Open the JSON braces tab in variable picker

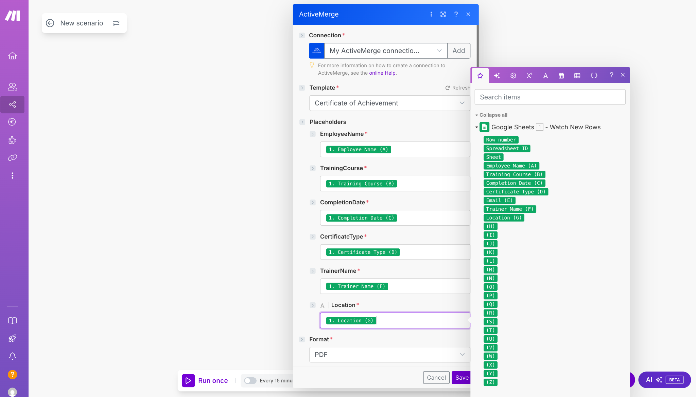tap(593, 75)
